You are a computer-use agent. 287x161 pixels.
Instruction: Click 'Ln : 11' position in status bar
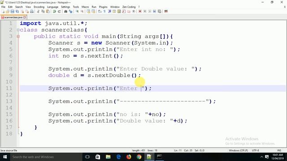point(178,151)
